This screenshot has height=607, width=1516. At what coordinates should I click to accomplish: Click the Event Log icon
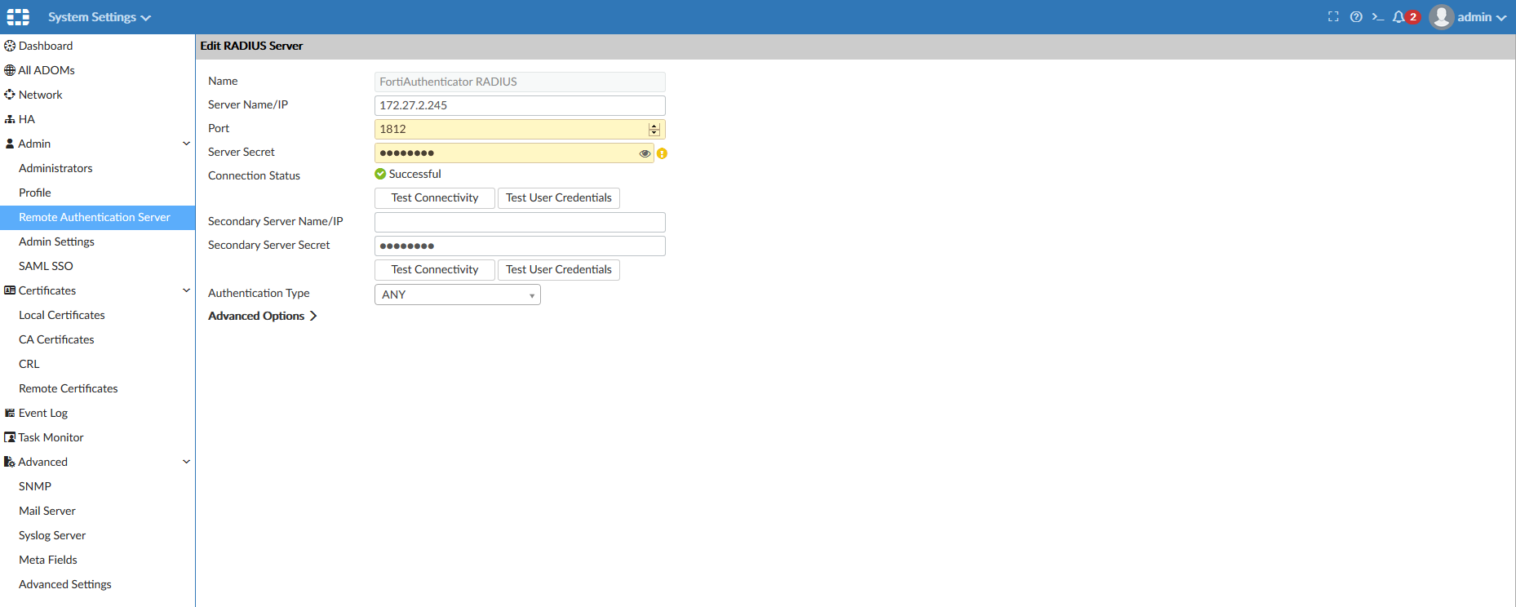10,413
